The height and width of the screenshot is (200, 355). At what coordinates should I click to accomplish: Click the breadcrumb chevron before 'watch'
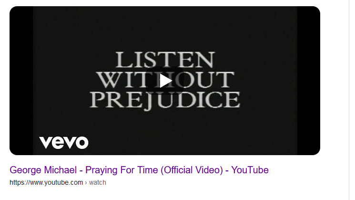coord(86,183)
